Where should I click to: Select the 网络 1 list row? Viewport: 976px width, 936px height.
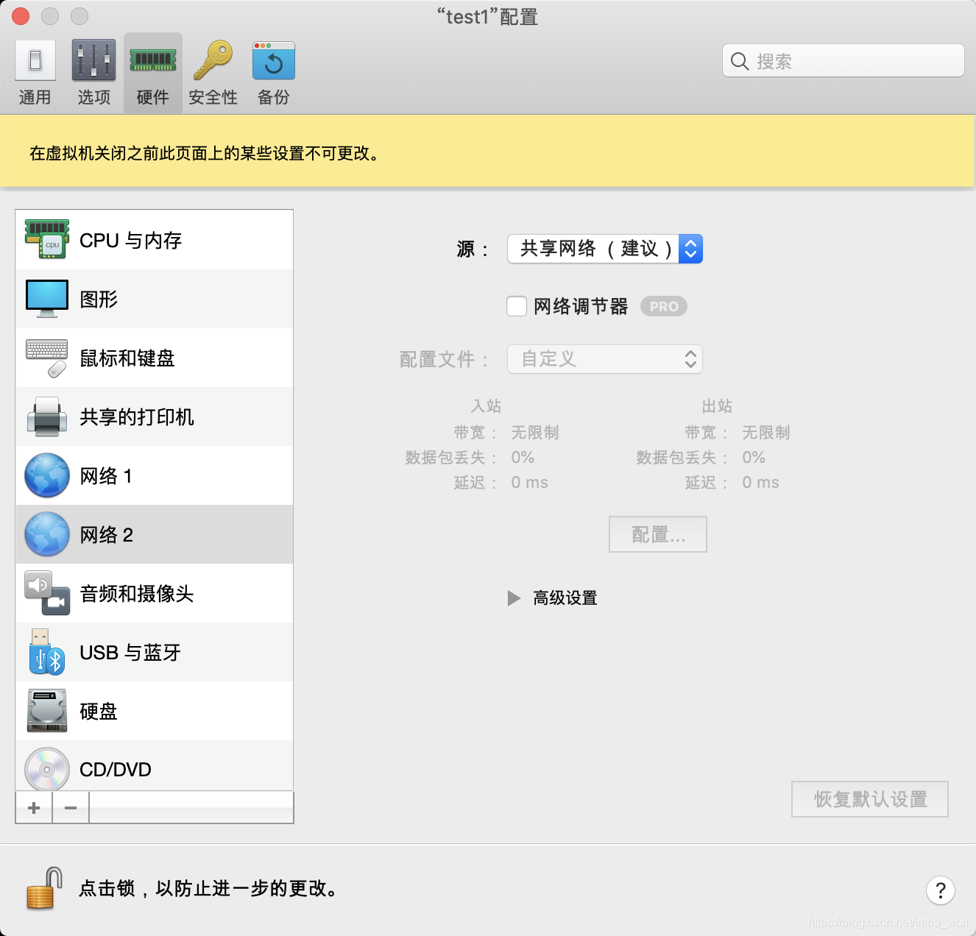[155, 475]
